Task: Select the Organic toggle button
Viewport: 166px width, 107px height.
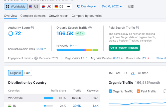Action: pyautogui.click(x=15, y=73)
